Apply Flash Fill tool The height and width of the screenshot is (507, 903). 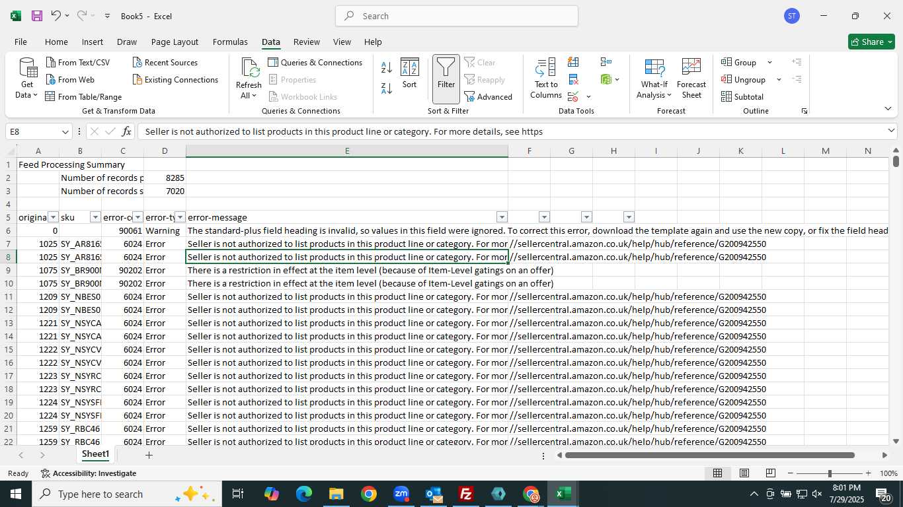click(573, 62)
